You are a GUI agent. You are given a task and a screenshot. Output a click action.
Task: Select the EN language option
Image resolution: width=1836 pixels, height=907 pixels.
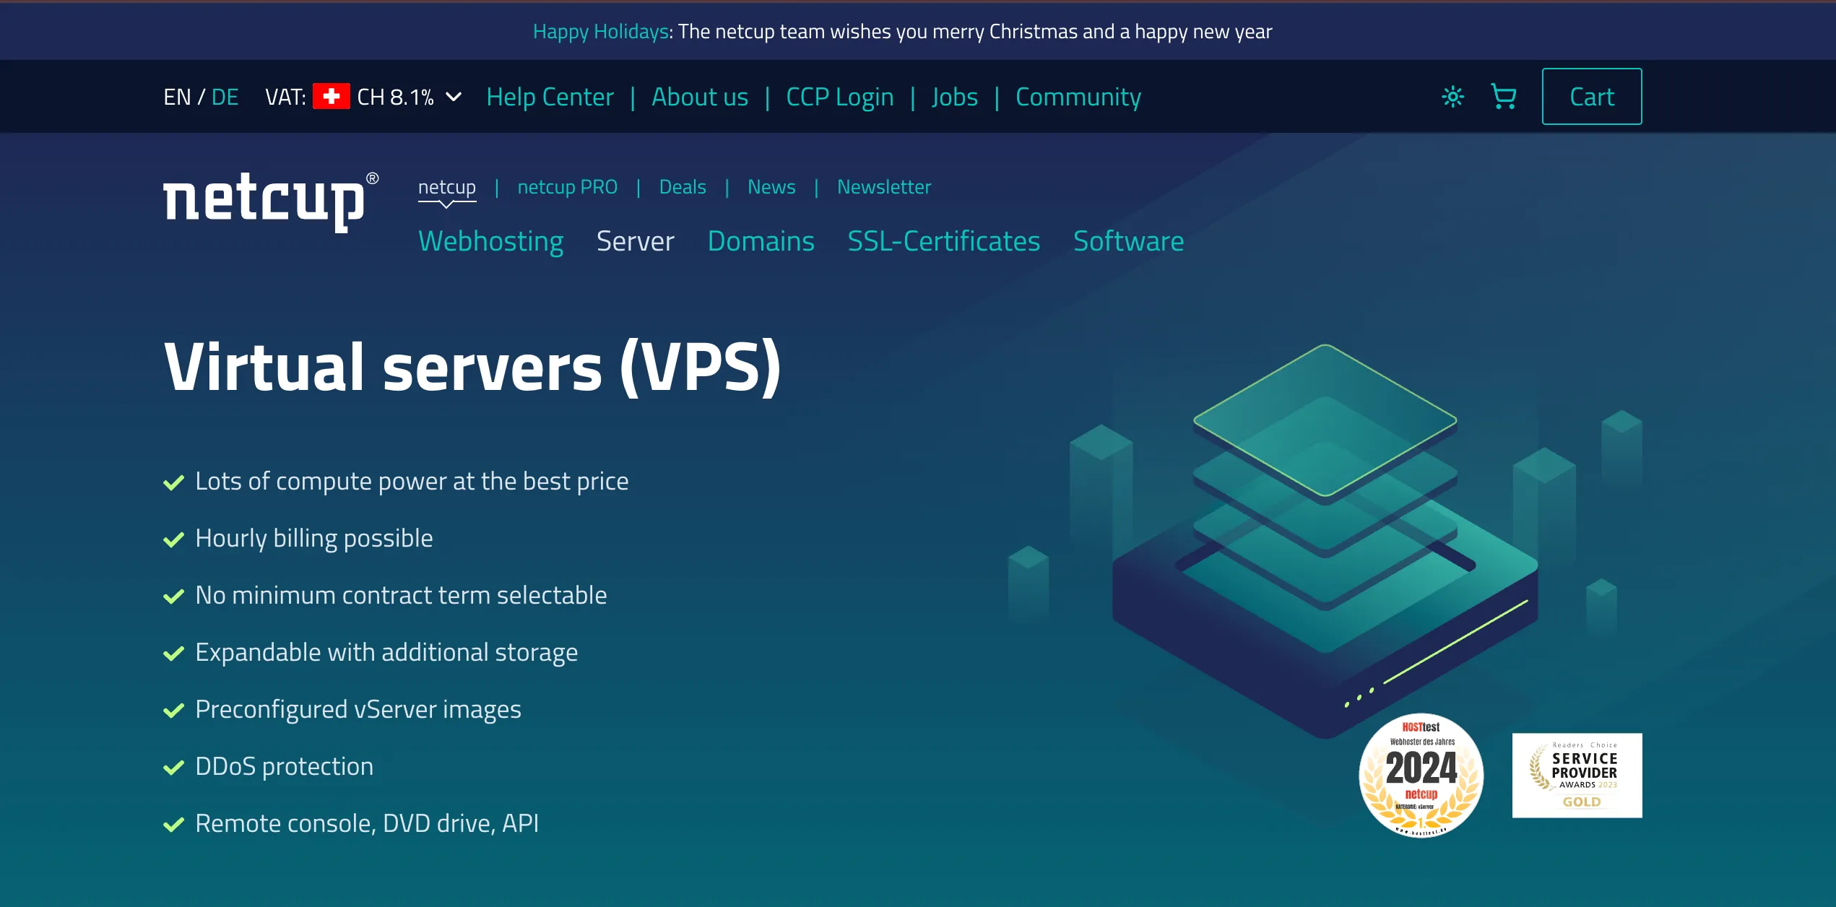(x=177, y=97)
